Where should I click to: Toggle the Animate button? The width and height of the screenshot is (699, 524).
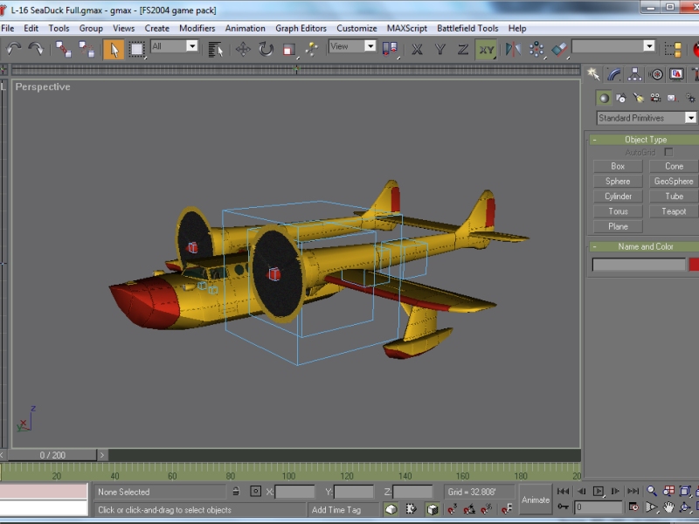(x=535, y=500)
